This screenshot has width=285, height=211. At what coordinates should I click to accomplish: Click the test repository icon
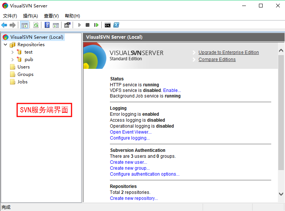coord(19,52)
